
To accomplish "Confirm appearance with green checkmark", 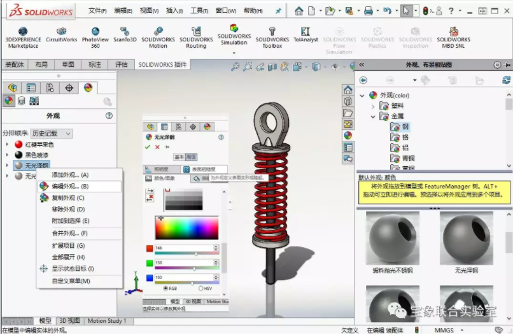I will (x=148, y=147).
